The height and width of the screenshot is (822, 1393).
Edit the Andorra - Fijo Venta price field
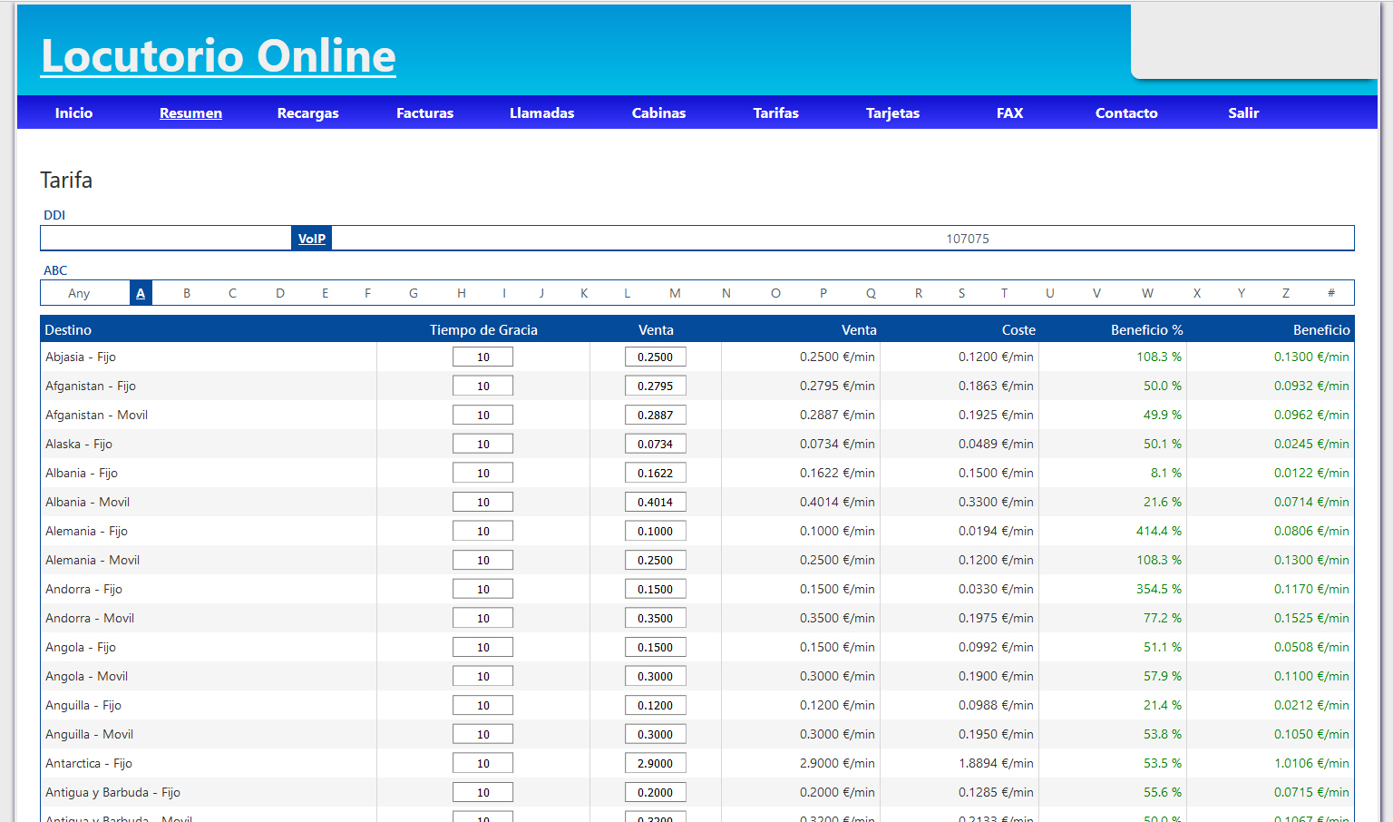click(656, 589)
